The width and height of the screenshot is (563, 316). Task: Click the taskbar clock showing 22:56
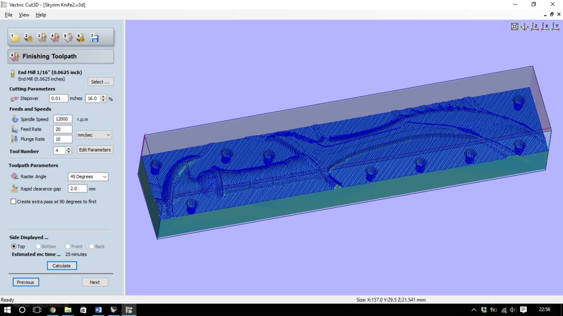544,310
